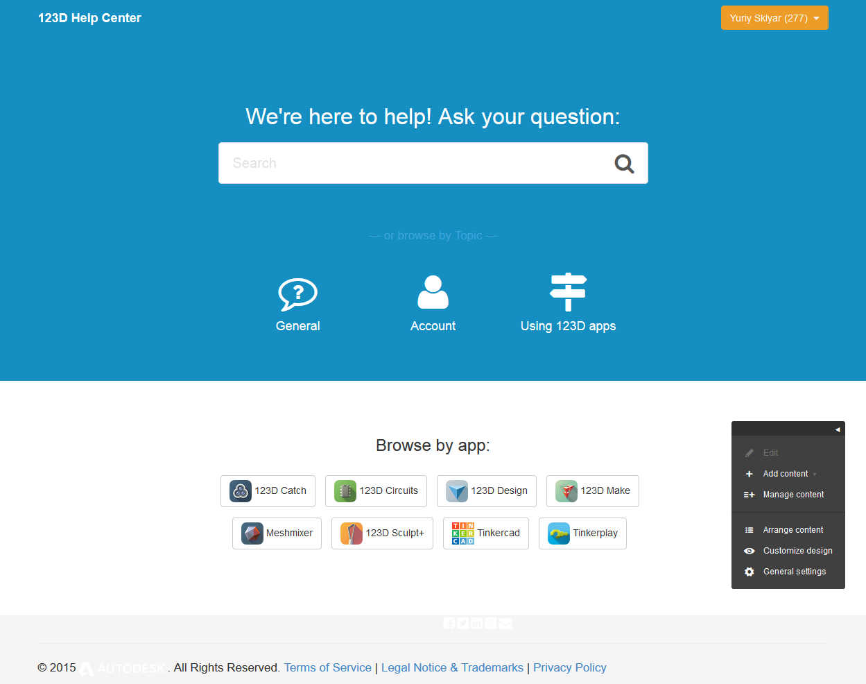Click the Tinkerplay app icon
Image resolution: width=866 pixels, height=684 pixels.
click(x=559, y=533)
